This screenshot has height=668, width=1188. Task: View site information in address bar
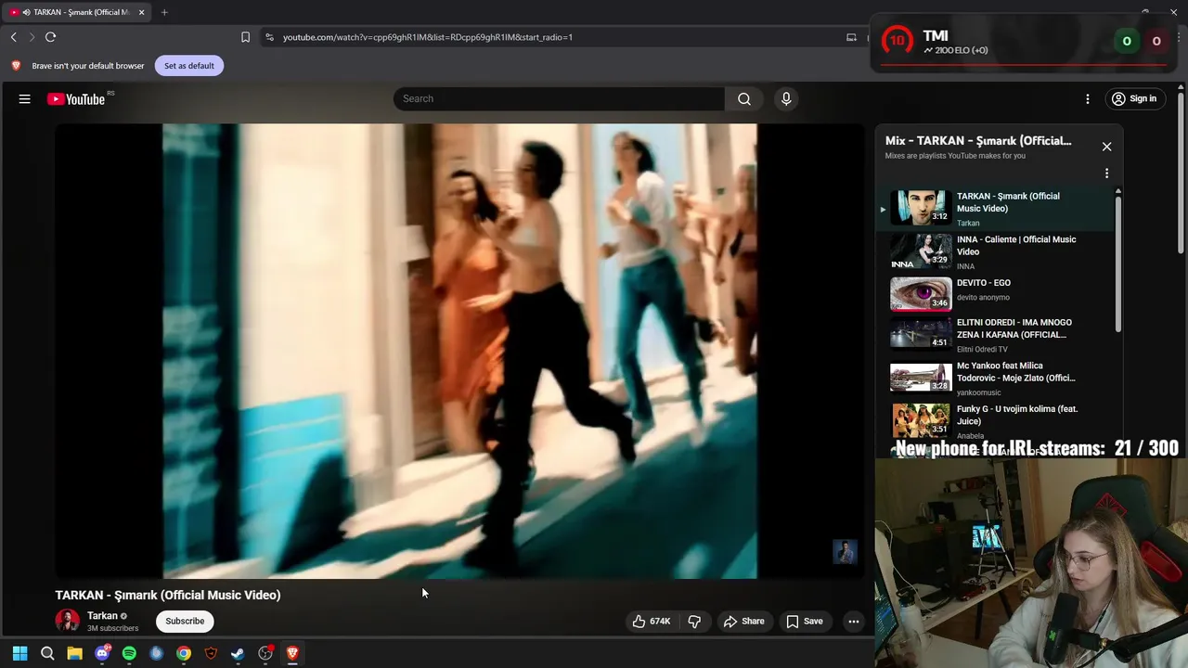269,37
